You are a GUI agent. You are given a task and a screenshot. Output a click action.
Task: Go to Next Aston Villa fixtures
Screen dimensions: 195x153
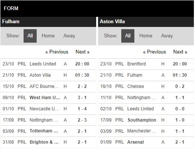click(x=180, y=52)
